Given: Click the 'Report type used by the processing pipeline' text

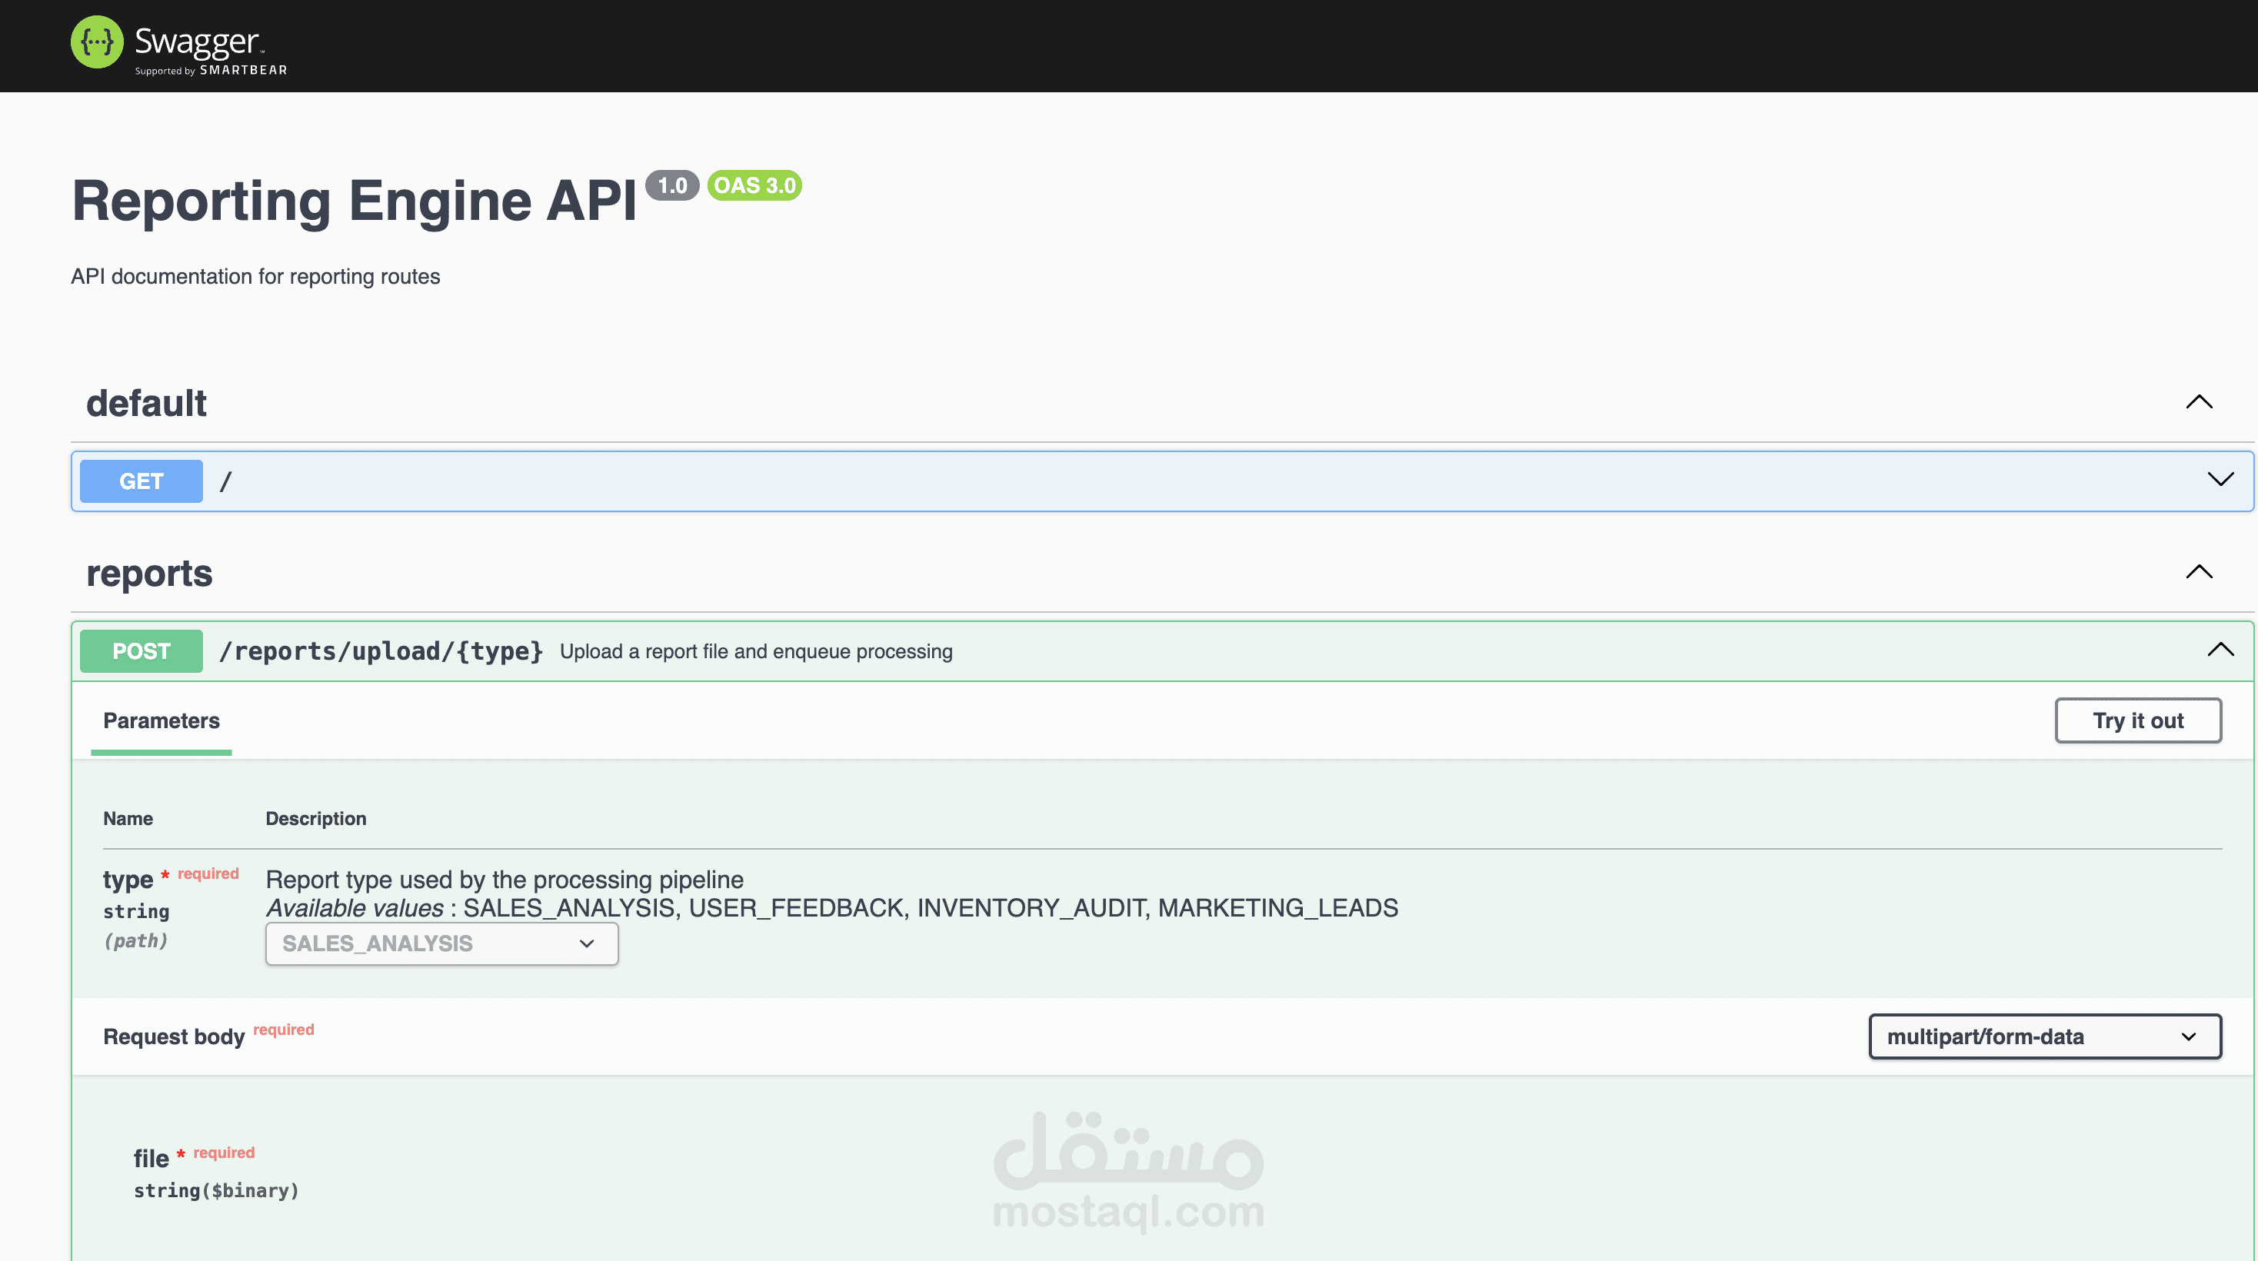Looking at the screenshot, I should pos(504,880).
